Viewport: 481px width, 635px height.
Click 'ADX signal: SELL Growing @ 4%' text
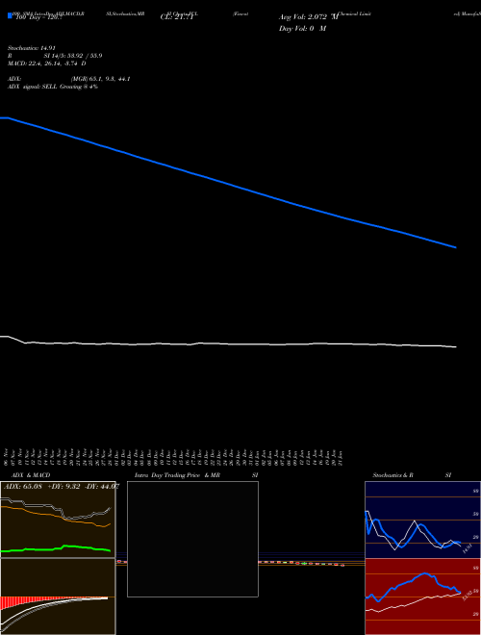(x=53, y=87)
